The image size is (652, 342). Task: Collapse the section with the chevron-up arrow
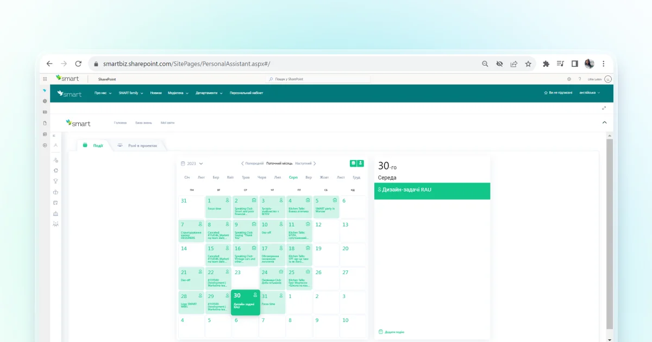point(605,123)
